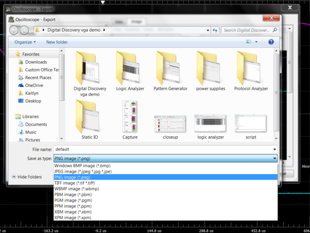Open the Organize menu

[x=25, y=42]
